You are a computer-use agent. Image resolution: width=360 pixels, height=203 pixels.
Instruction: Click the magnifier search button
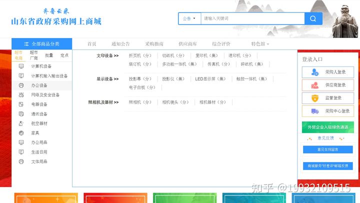[x=313, y=18]
